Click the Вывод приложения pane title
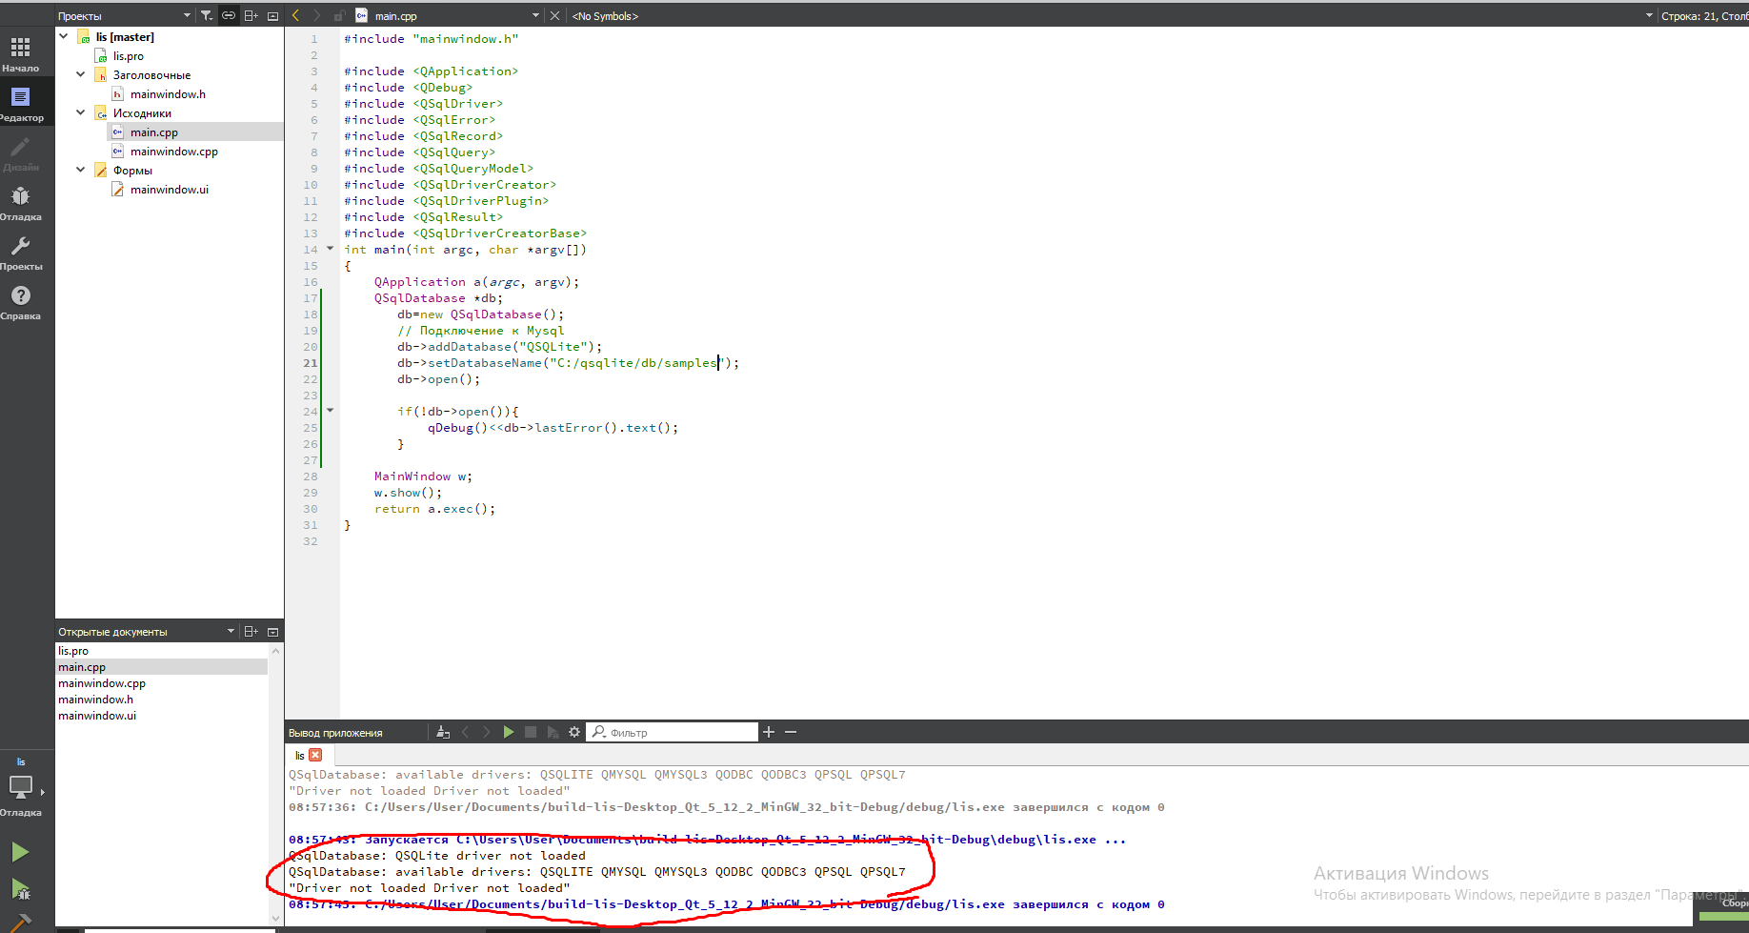The image size is (1749, 933). click(335, 733)
